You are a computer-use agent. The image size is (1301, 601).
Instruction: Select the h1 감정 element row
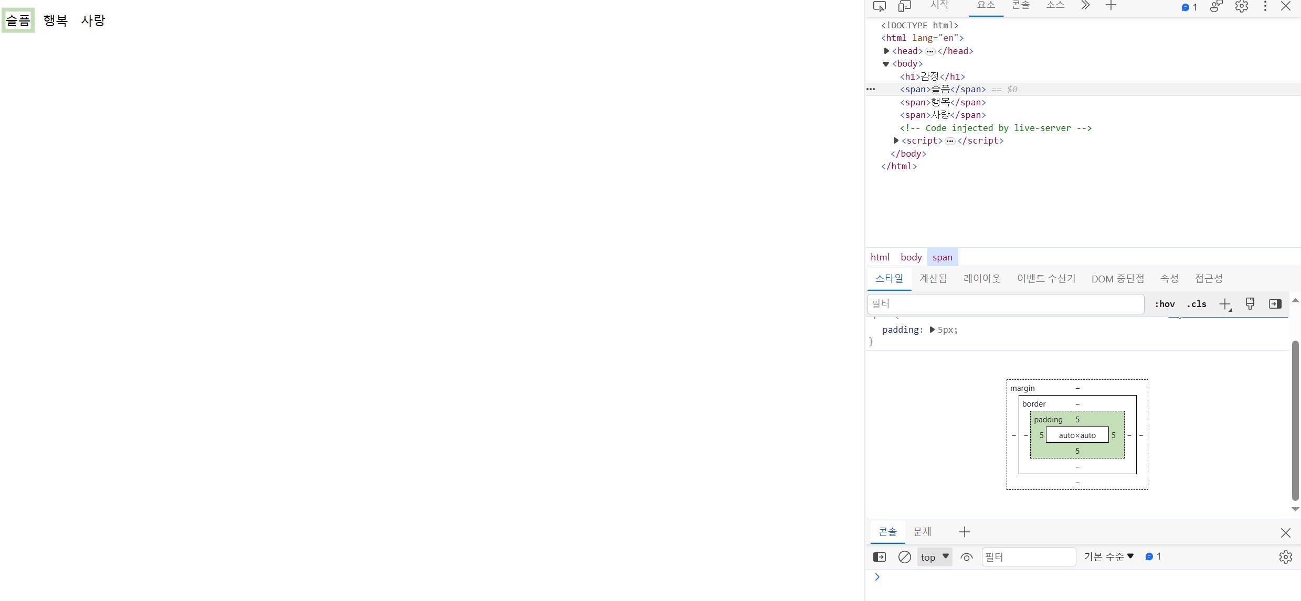coord(933,77)
